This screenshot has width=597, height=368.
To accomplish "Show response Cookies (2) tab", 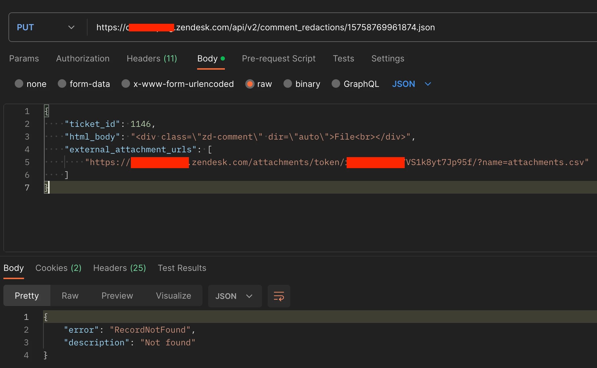I will [58, 268].
